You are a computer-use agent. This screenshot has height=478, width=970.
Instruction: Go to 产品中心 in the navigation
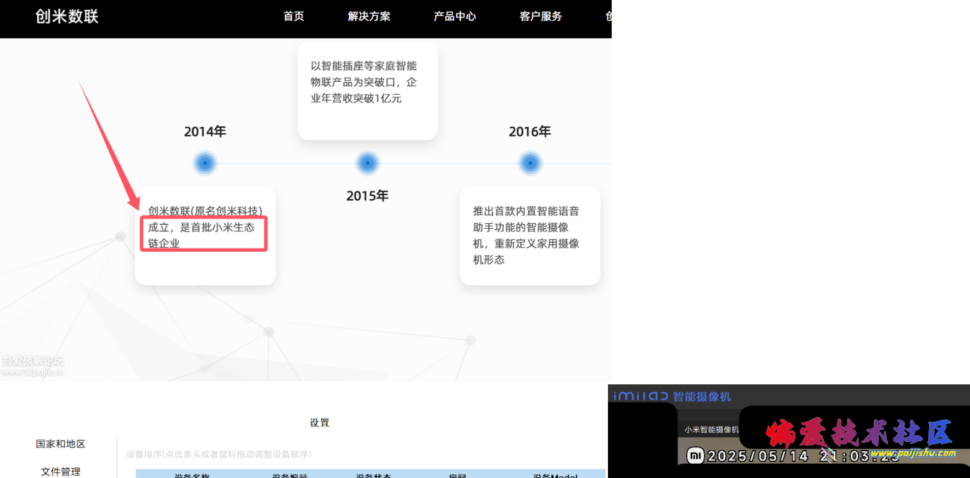point(455,17)
